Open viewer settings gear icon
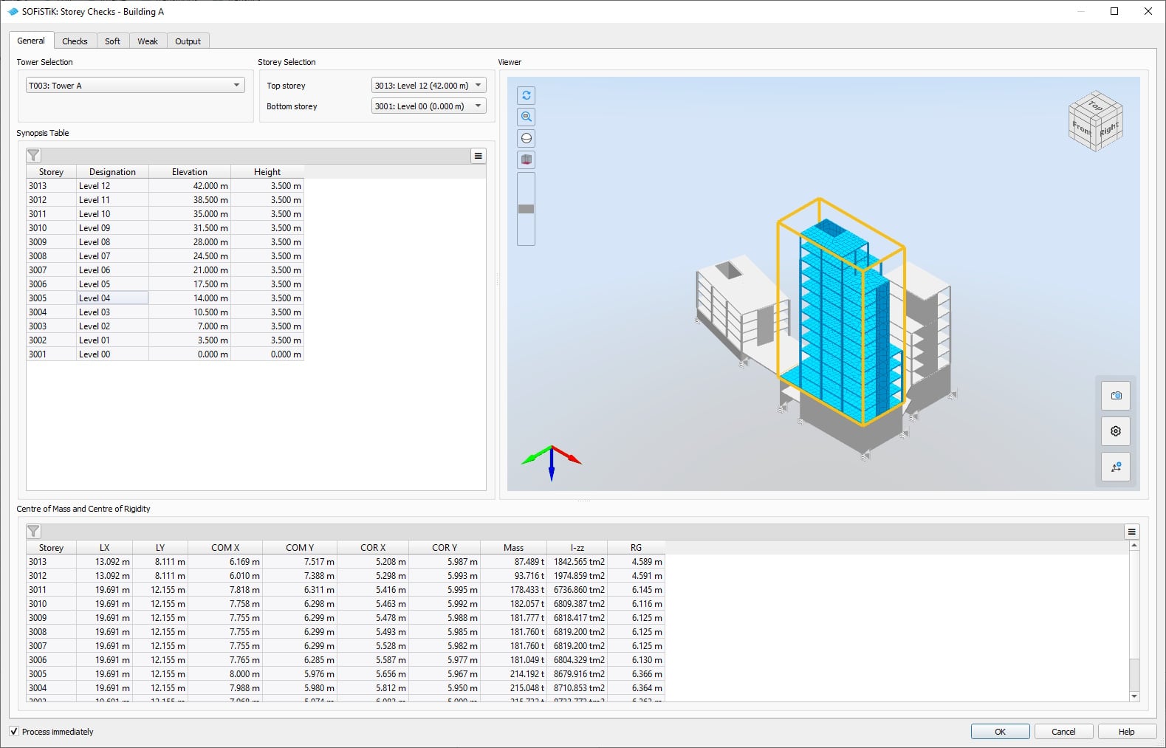The image size is (1166, 748). point(1115,431)
